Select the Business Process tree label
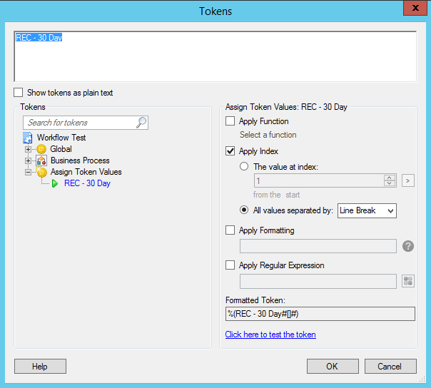Viewport: 431px width, 388px height. tap(80, 160)
